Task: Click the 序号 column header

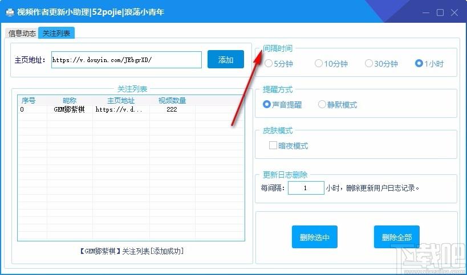Action: tap(29, 100)
